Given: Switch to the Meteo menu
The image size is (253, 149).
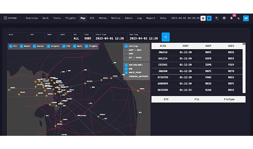Looking at the screenshot, I should click(x=103, y=18).
